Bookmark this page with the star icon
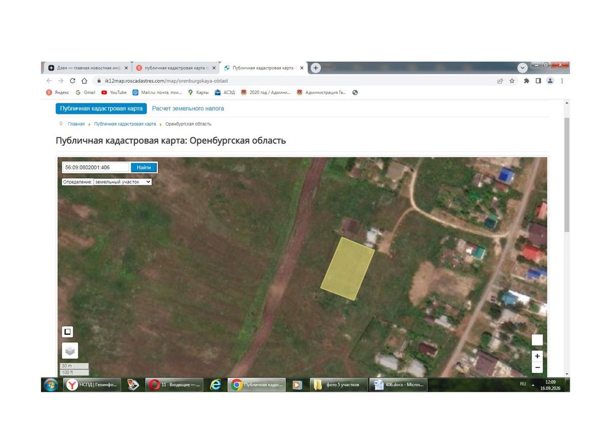Image resolution: width=611 pixels, height=432 pixels. coord(512,80)
